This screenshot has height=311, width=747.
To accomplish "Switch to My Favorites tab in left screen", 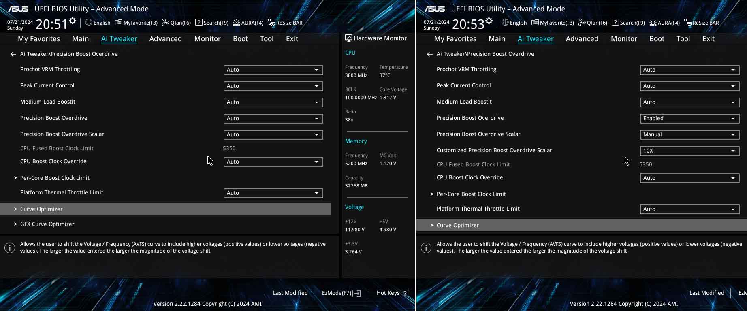I will click(39, 39).
